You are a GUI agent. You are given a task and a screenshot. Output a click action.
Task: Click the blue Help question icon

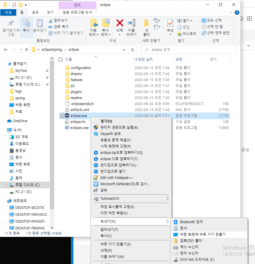(x=237, y=13)
